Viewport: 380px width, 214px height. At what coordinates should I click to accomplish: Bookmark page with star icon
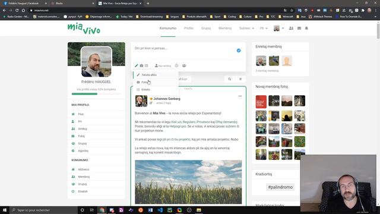[292, 11]
